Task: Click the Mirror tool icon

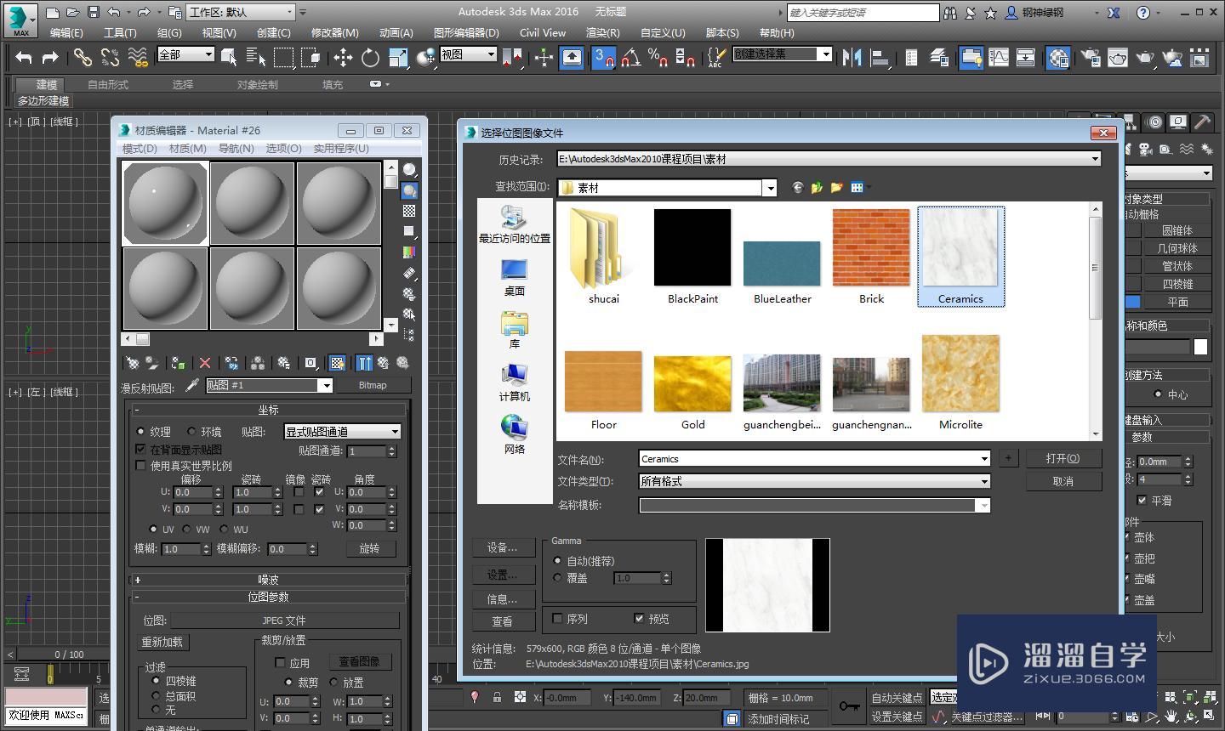Action: (x=851, y=57)
